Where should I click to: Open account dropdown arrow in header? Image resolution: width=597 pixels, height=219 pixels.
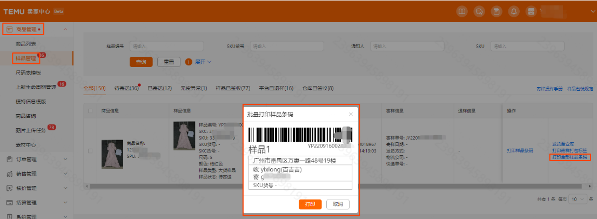(592, 12)
